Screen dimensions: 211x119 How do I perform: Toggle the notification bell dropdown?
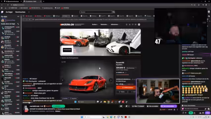[x=127, y=106]
